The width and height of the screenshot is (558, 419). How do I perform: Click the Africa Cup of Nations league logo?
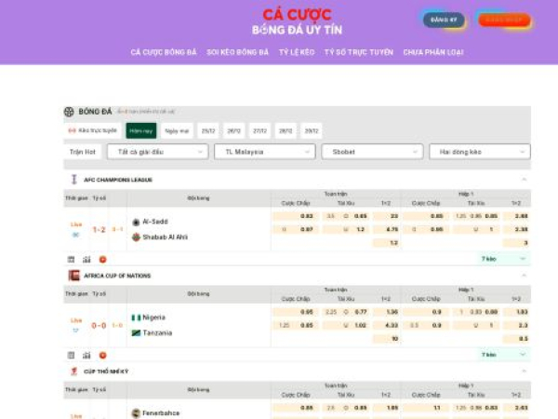74,276
